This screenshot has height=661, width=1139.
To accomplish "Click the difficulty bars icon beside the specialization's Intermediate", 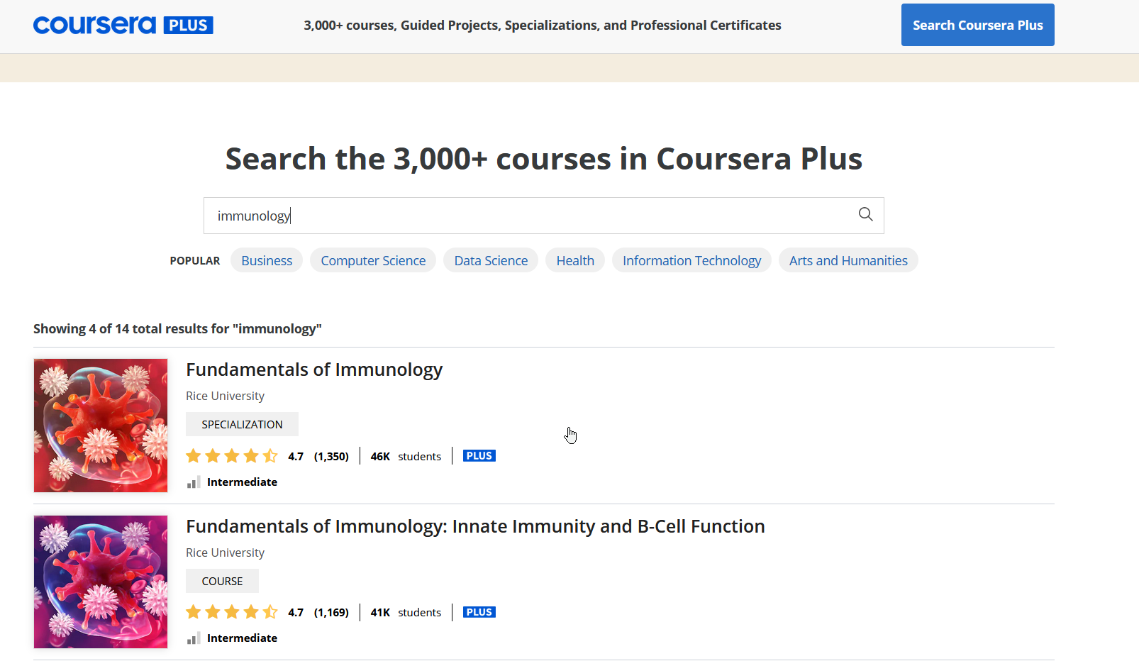I will pos(193,482).
